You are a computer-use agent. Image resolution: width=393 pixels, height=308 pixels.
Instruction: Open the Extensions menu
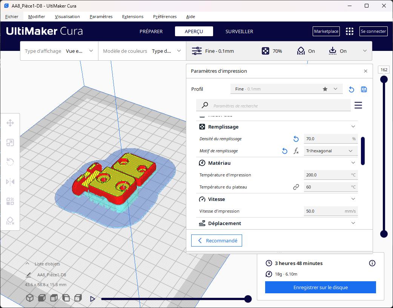coord(133,17)
